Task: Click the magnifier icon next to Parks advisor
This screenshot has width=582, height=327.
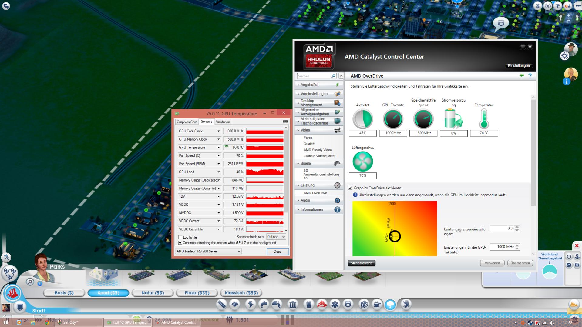Action: point(30,282)
